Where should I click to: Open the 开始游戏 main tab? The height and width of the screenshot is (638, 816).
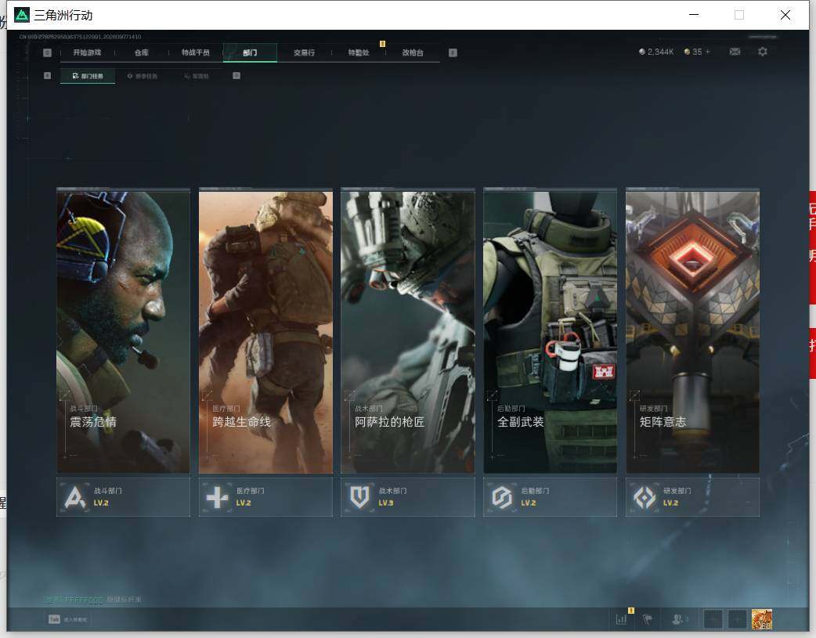[x=87, y=52]
